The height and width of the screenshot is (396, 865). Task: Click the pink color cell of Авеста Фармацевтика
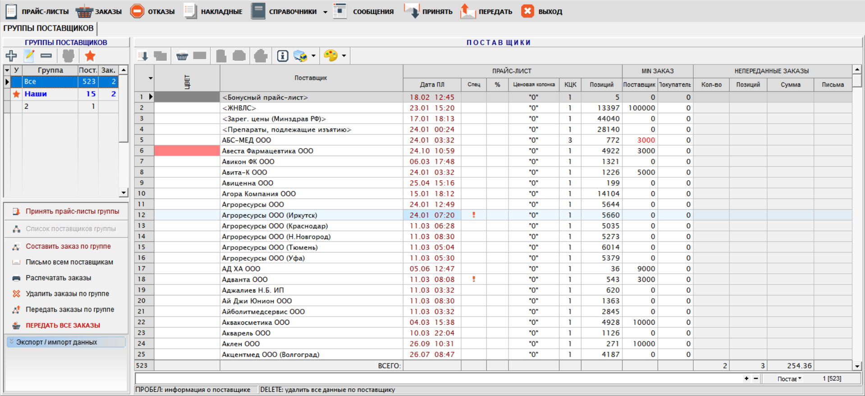187,151
